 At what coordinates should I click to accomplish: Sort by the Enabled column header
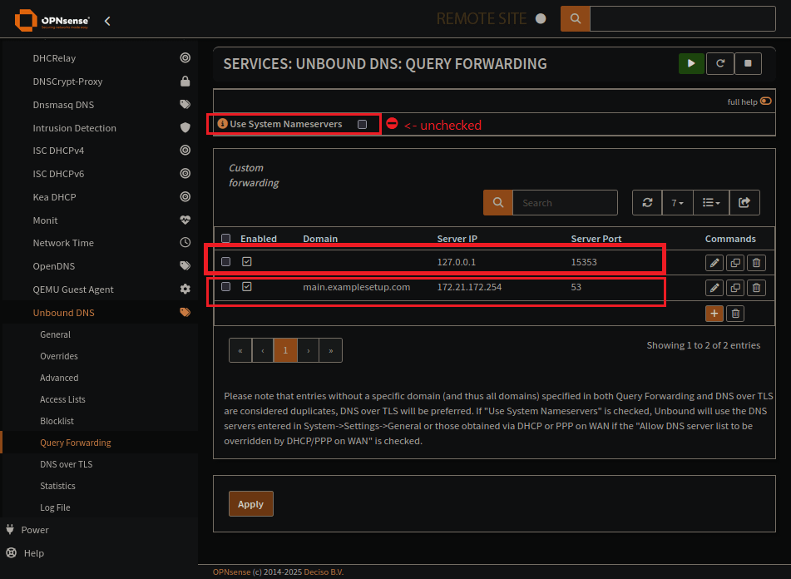pyautogui.click(x=259, y=239)
